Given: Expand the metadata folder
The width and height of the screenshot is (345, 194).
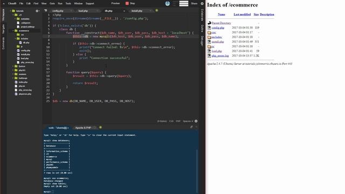Looking at the screenshot, I should click(16, 19).
